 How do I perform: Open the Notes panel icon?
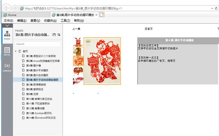7,52
